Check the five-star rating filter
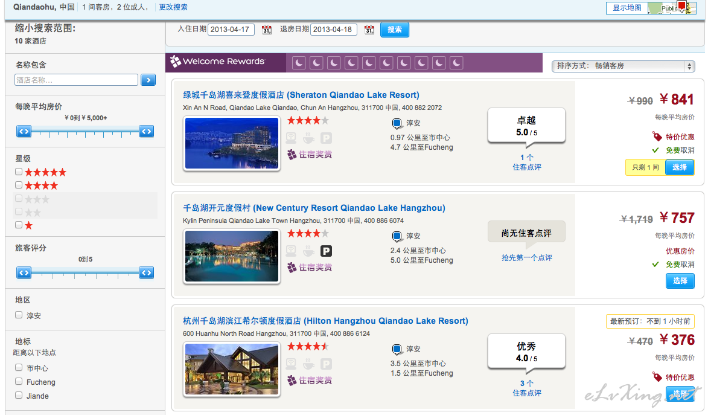This screenshot has height=415, width=708. (x=19, y=172)
